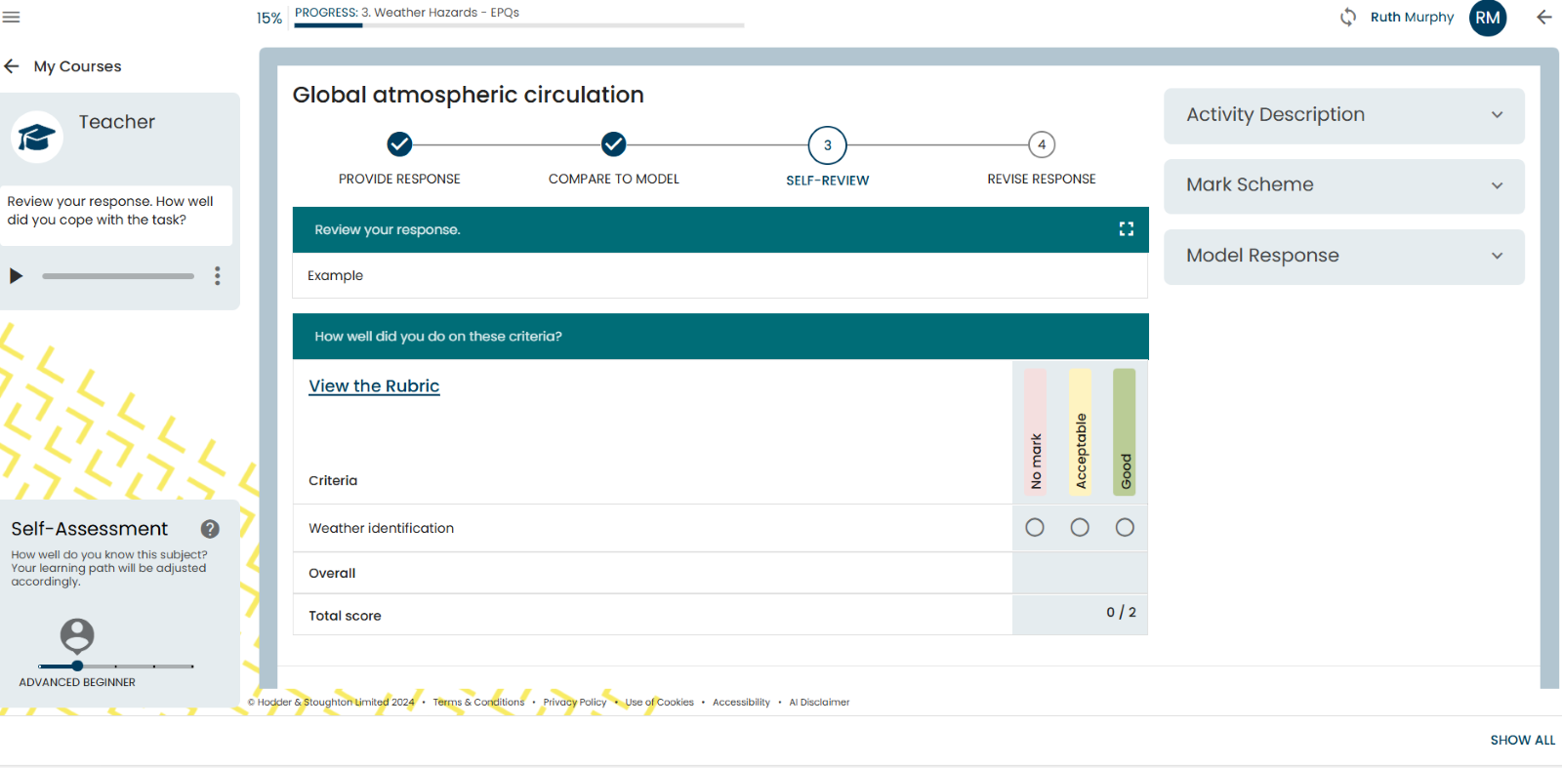Click the Ruth Murphy username
The image size is (1562, 768).
(1412, 18)
